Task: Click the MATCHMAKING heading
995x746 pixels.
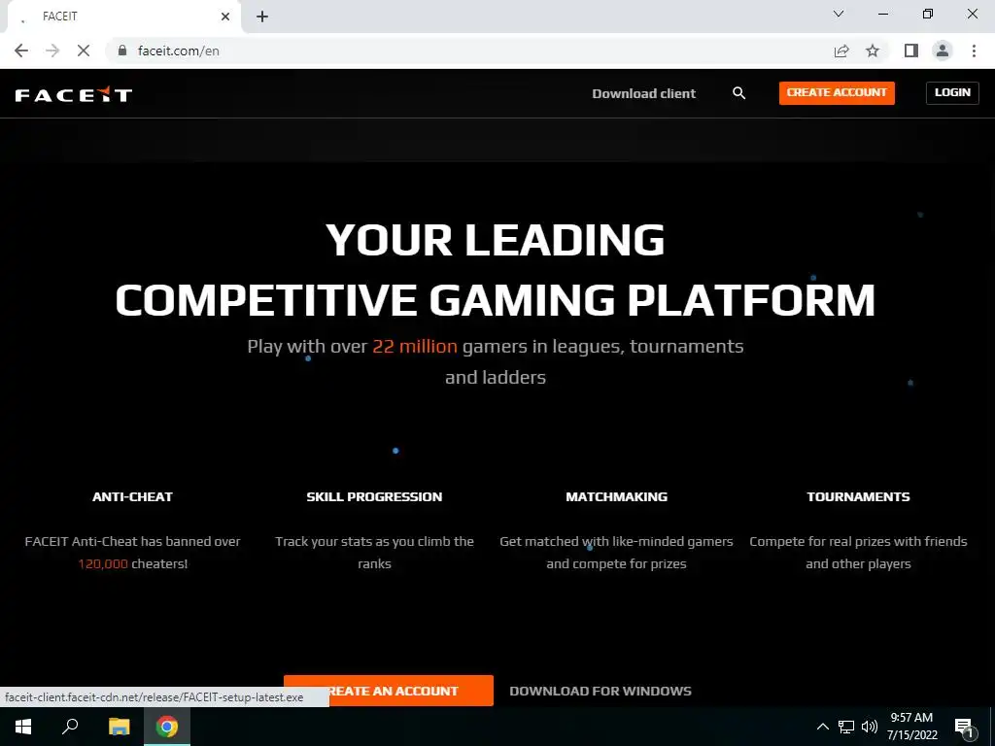Action: pos(616,496)
